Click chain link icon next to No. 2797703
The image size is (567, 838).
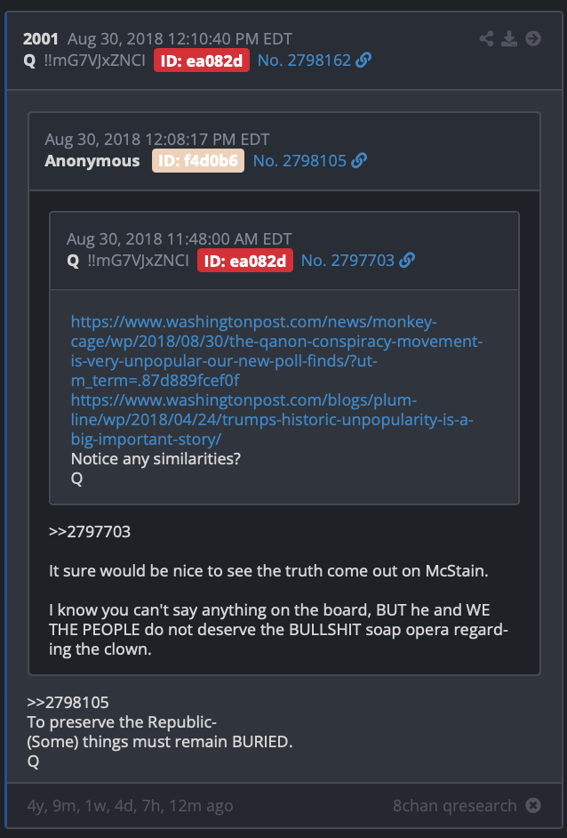407,261
